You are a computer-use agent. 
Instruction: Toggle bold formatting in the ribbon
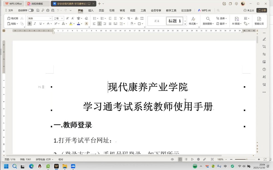30,24
